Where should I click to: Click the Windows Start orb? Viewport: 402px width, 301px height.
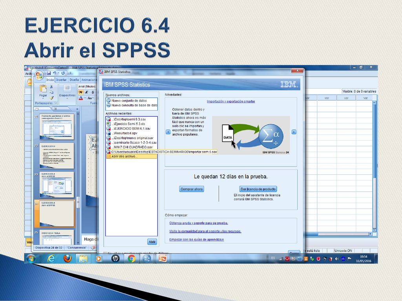(31, 259)
